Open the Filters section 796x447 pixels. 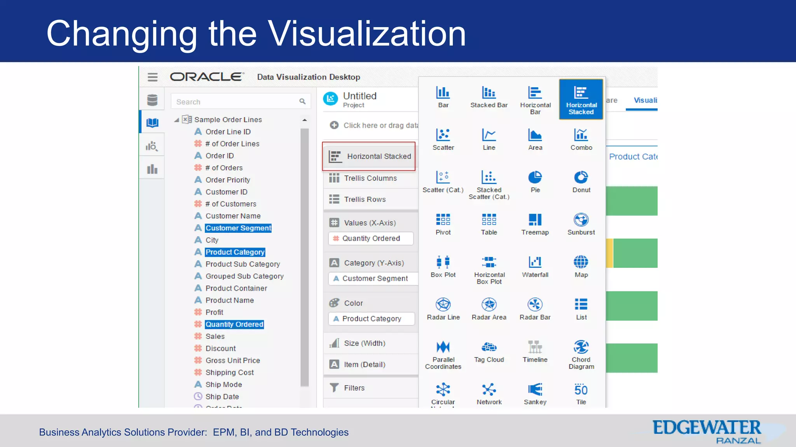[x=371, y=388]
